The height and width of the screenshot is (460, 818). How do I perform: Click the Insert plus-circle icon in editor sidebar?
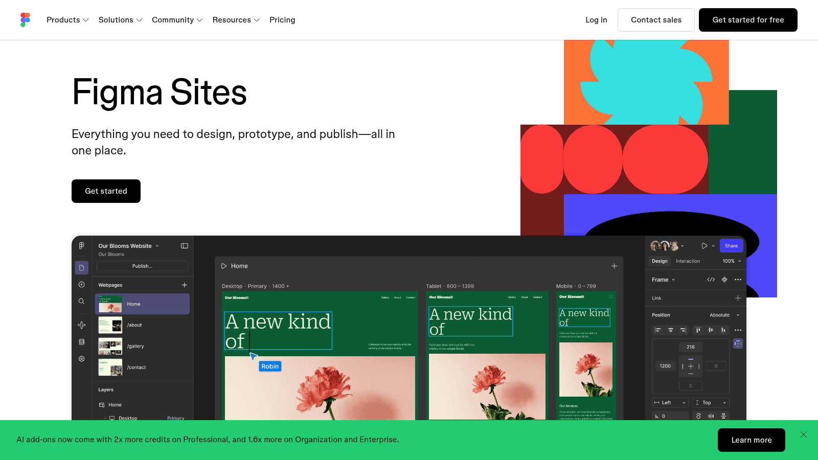[x=81, y=285]
